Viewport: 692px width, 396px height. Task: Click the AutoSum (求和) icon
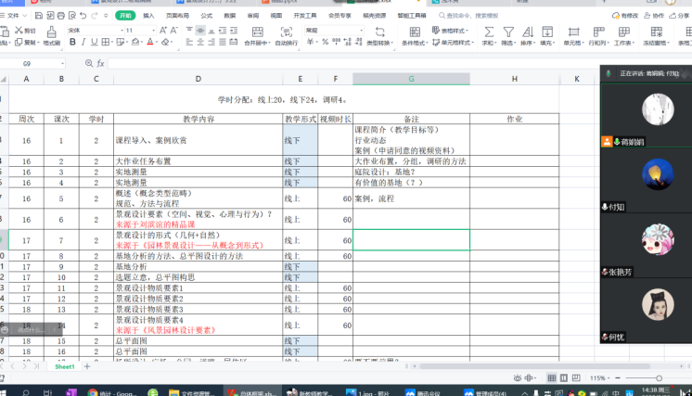(x=488, y=34)
